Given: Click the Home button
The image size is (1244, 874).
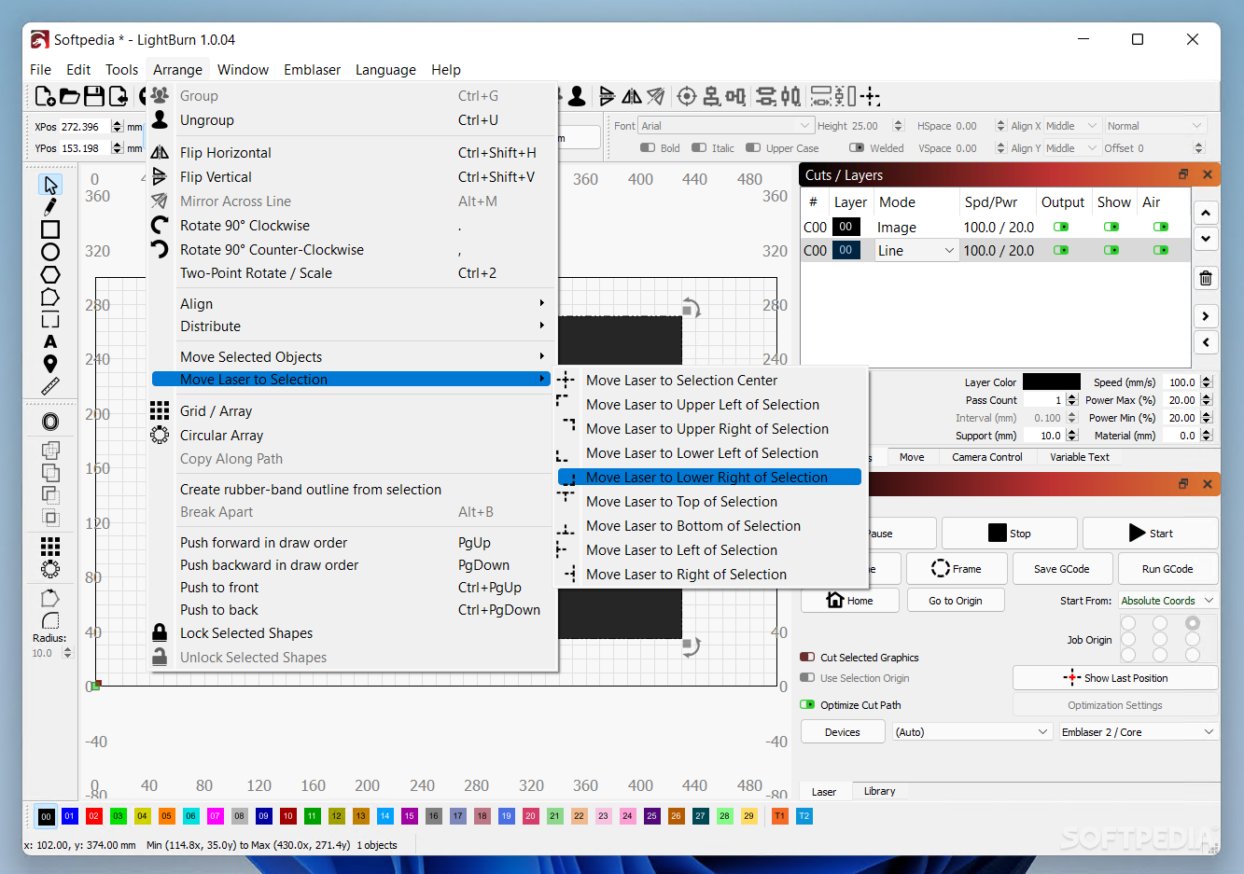Looking at the screenshot, I should pyautogui.click(x=850, y=600).
